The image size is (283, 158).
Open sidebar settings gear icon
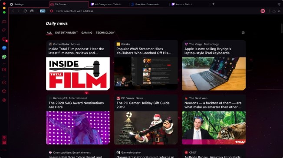4,100
